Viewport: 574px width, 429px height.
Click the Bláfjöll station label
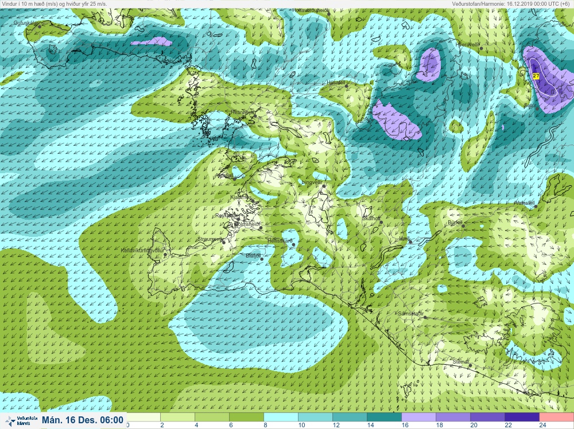pos(253,256)
